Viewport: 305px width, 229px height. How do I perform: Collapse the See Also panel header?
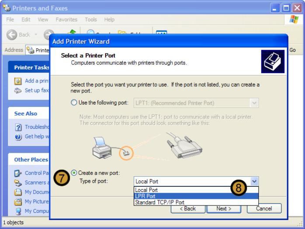[28, 113]
